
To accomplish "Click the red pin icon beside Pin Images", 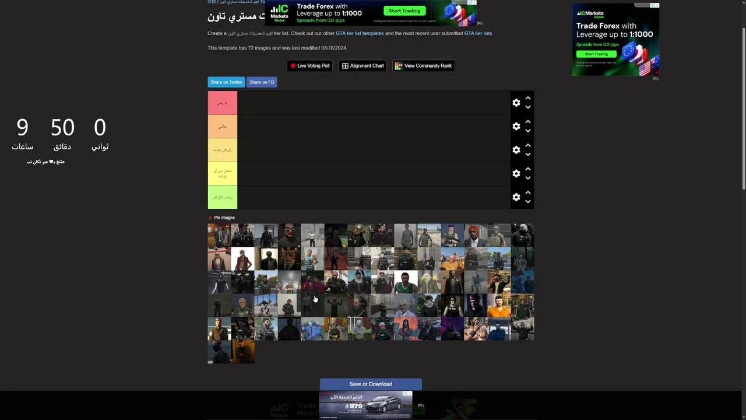I will click(210, 218).
